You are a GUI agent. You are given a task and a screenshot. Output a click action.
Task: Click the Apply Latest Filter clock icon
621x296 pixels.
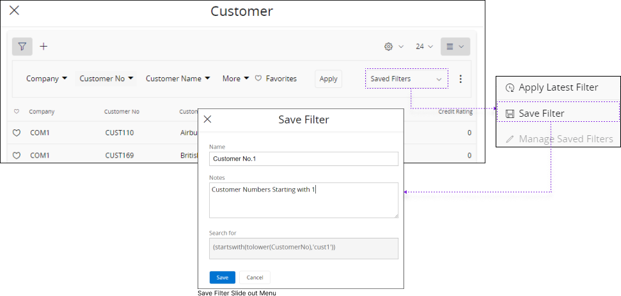click(510, 88)
